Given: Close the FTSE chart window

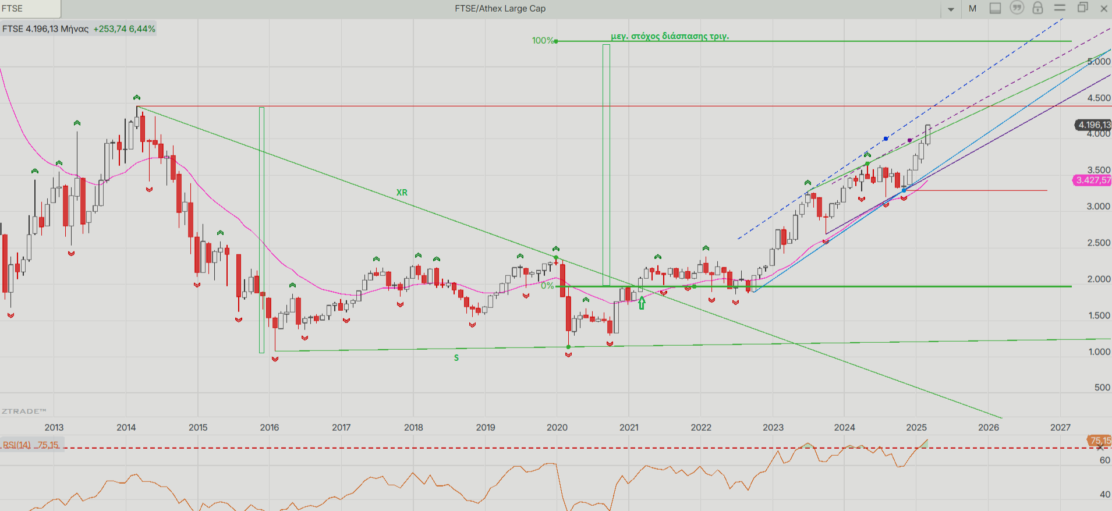Looking at the screenshot, I should point(1104,8).
